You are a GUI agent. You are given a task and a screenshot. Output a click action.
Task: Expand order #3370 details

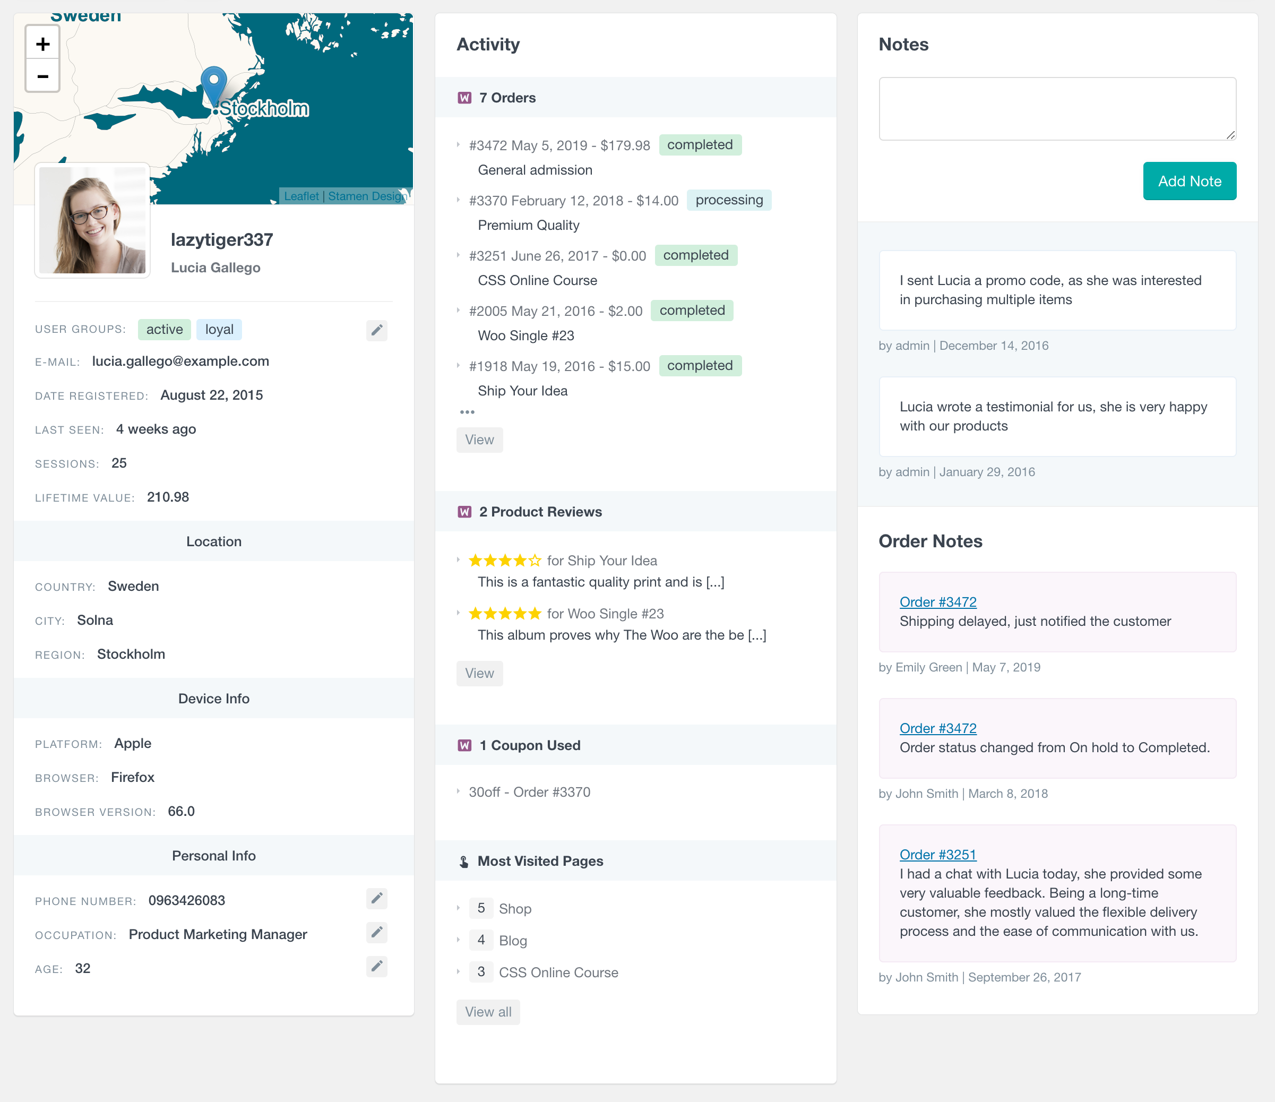tap(459, 201)
